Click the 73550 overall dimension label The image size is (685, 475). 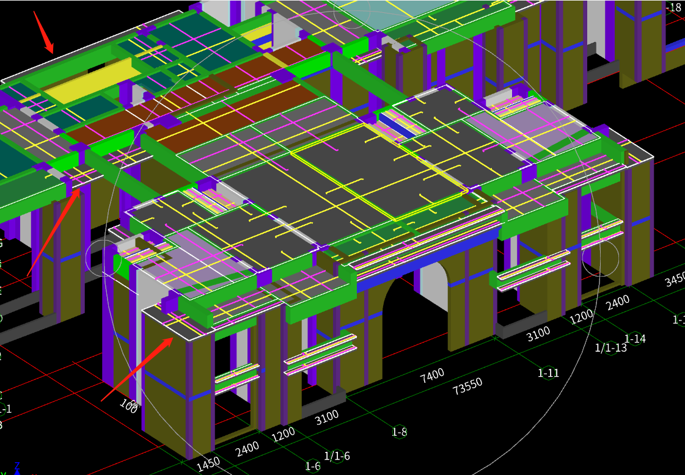[x=467, y=386]
